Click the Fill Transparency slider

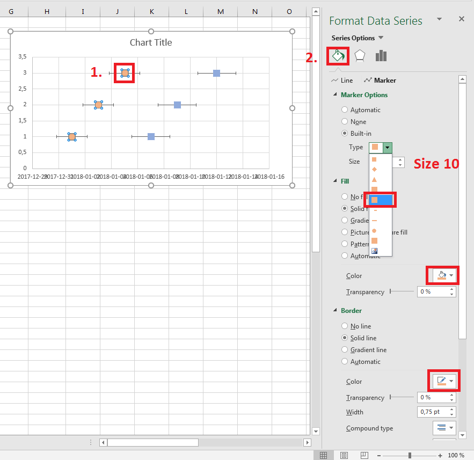pyautogui.click(x=402, y=291)
